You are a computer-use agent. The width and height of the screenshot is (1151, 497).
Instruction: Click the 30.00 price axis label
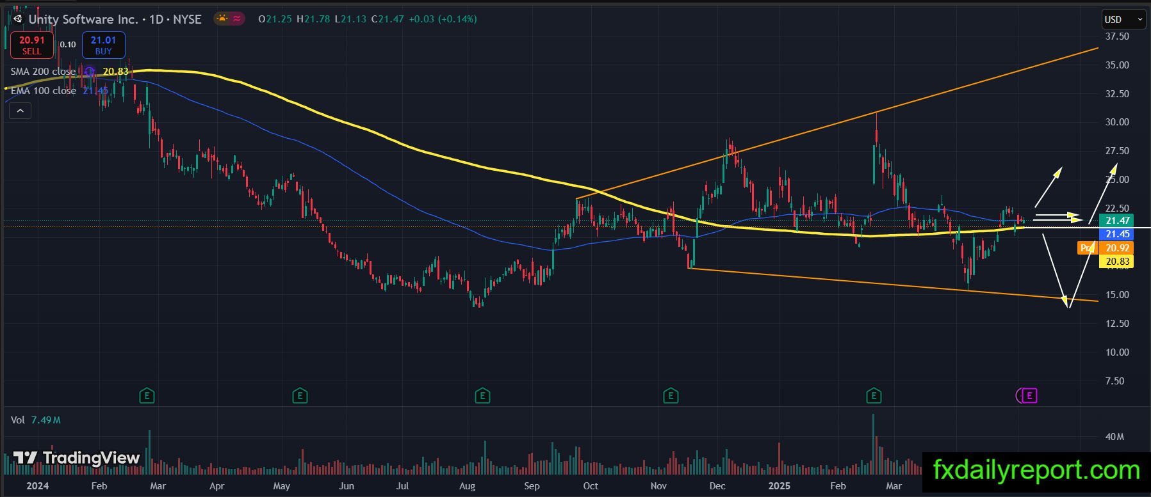[x=1118, y=122]
